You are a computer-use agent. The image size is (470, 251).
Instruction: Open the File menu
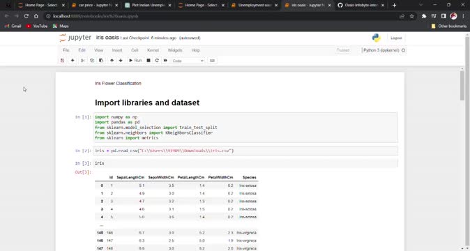[x=66, y=50]
